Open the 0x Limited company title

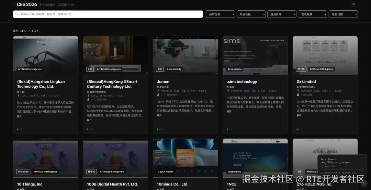point(306,82)
